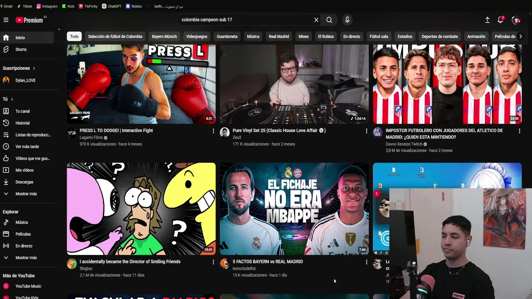Open En directo under Explorar
The image size is (532, 299).
[27, 246]
